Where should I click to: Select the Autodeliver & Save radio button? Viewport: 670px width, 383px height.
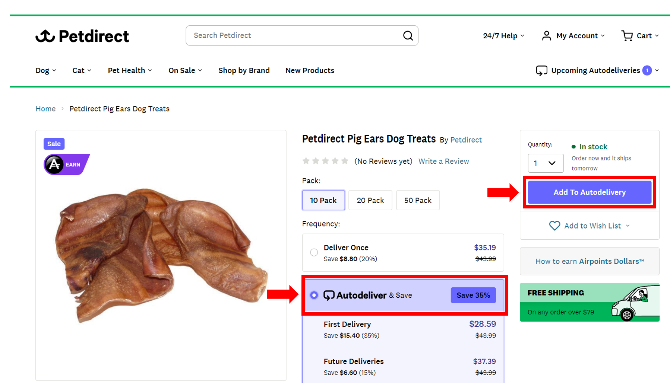click(314, 295)
